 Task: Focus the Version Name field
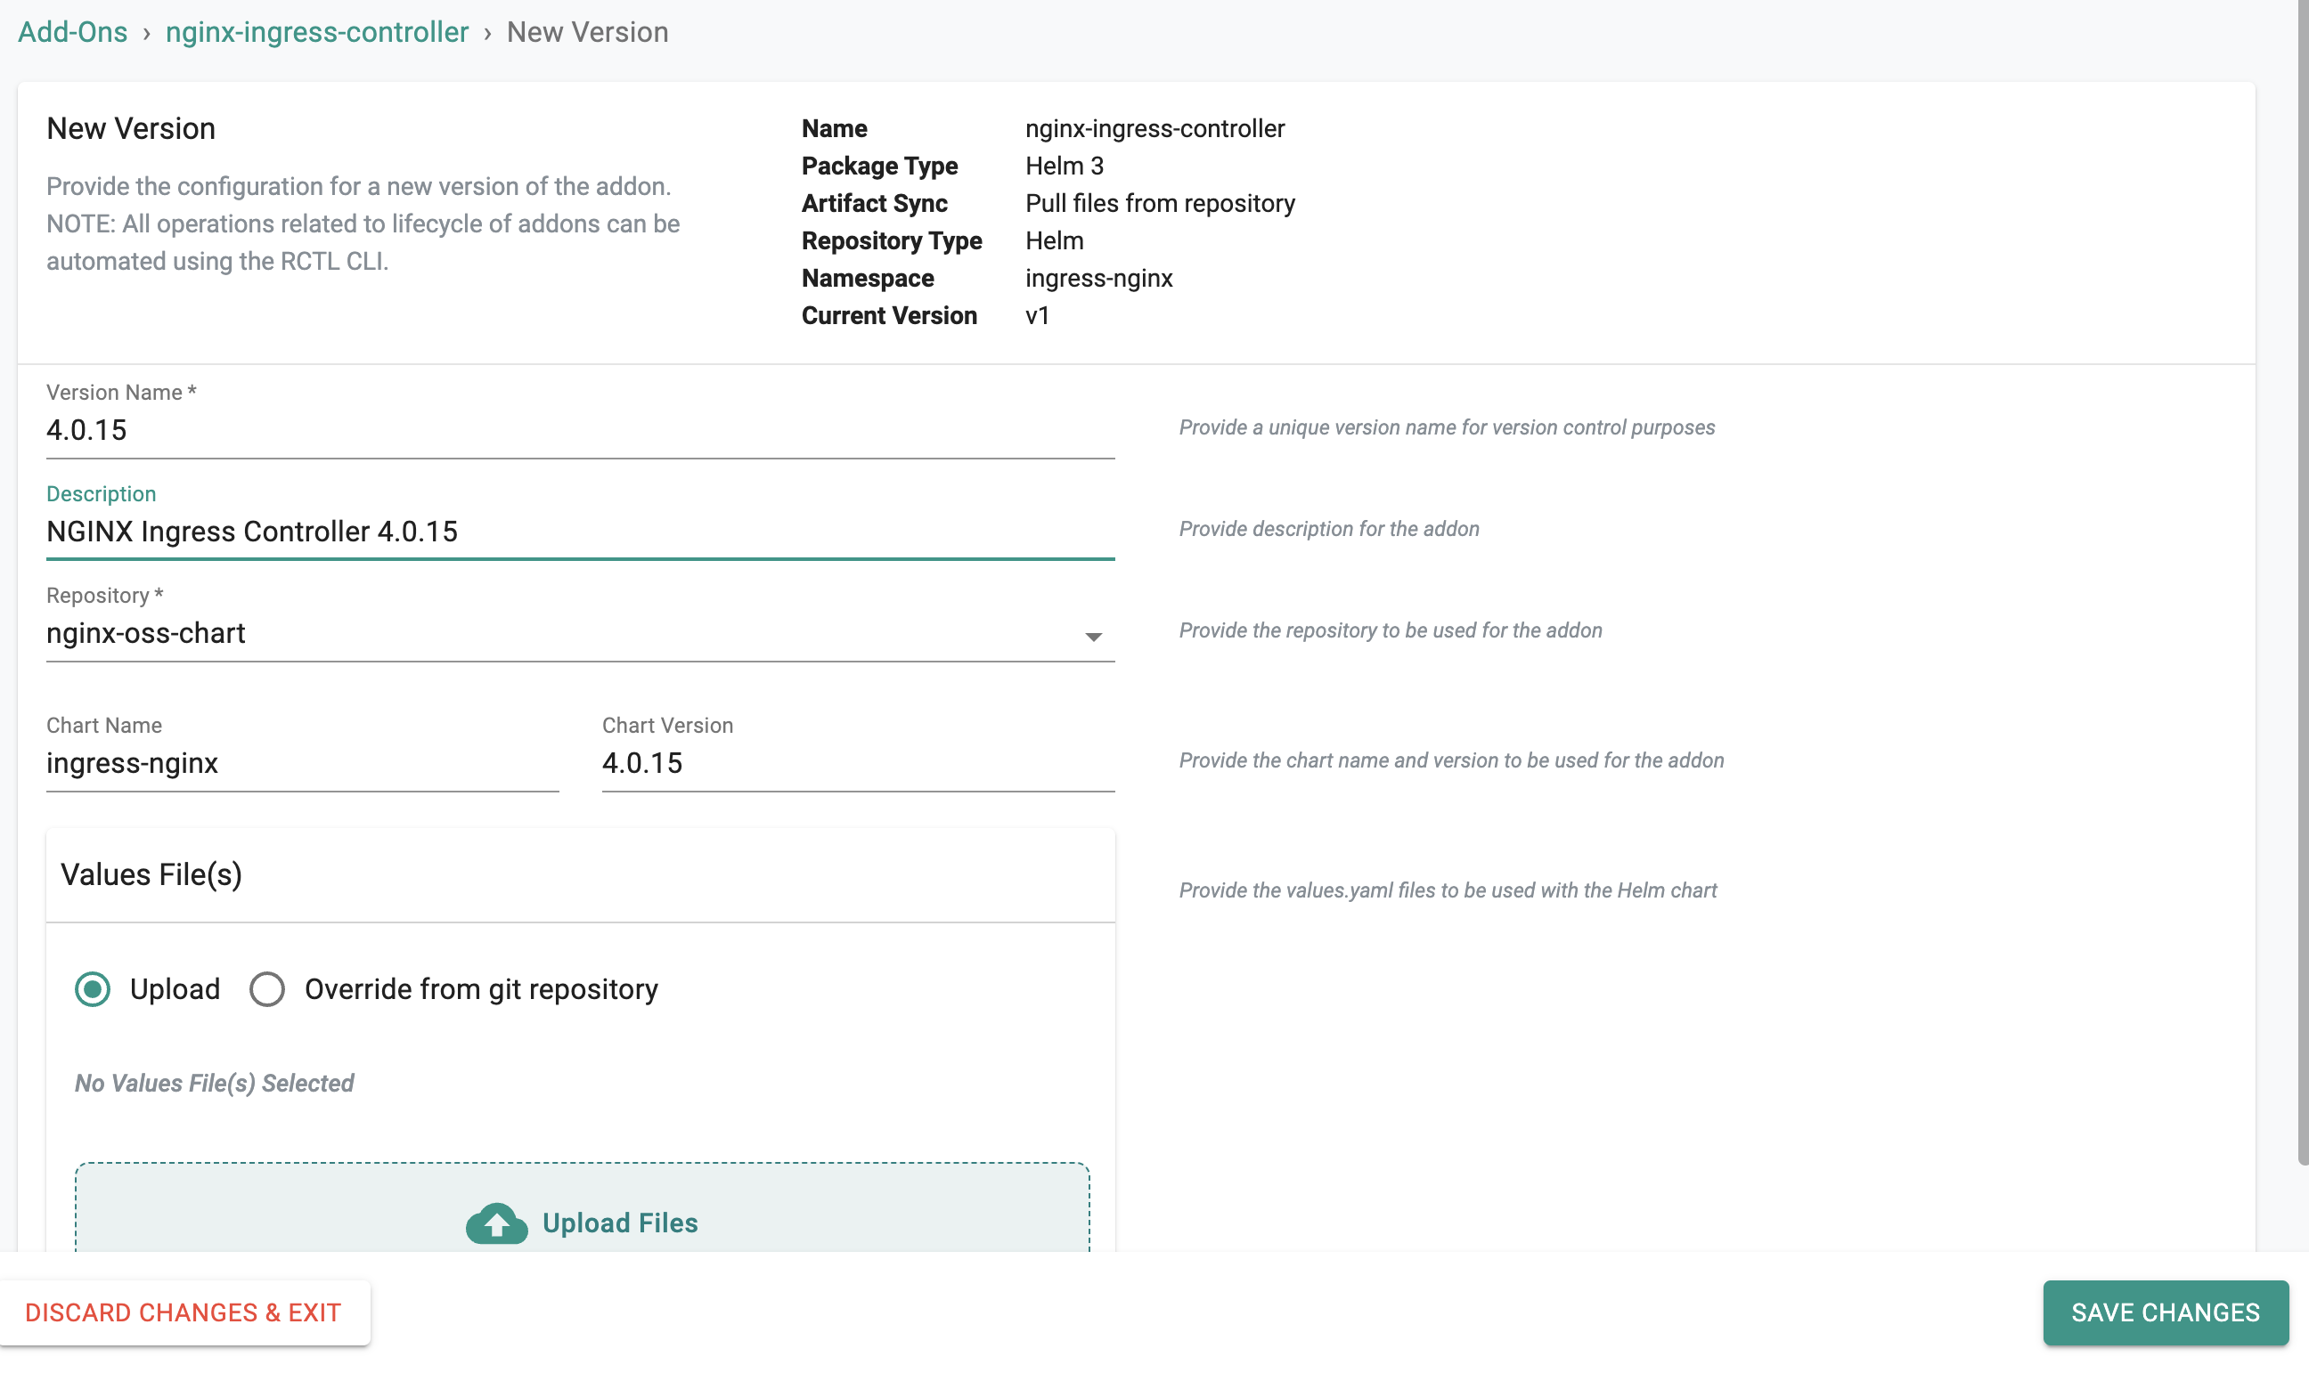click(580, 430)
